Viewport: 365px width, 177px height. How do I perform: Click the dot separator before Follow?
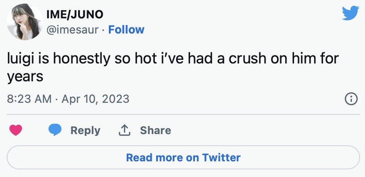(104, 30)
